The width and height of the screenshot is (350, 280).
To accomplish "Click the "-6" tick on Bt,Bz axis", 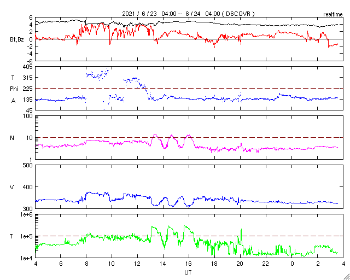I will point(30,61).
